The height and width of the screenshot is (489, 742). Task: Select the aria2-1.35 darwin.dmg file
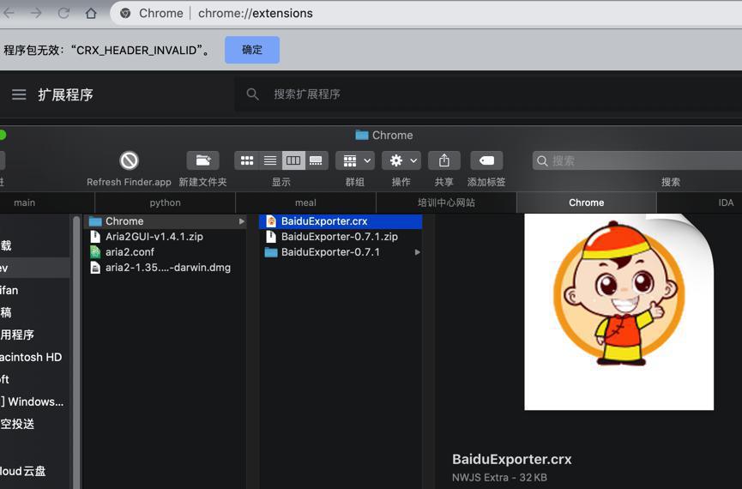pyautogui.click(x=166, y=268)
